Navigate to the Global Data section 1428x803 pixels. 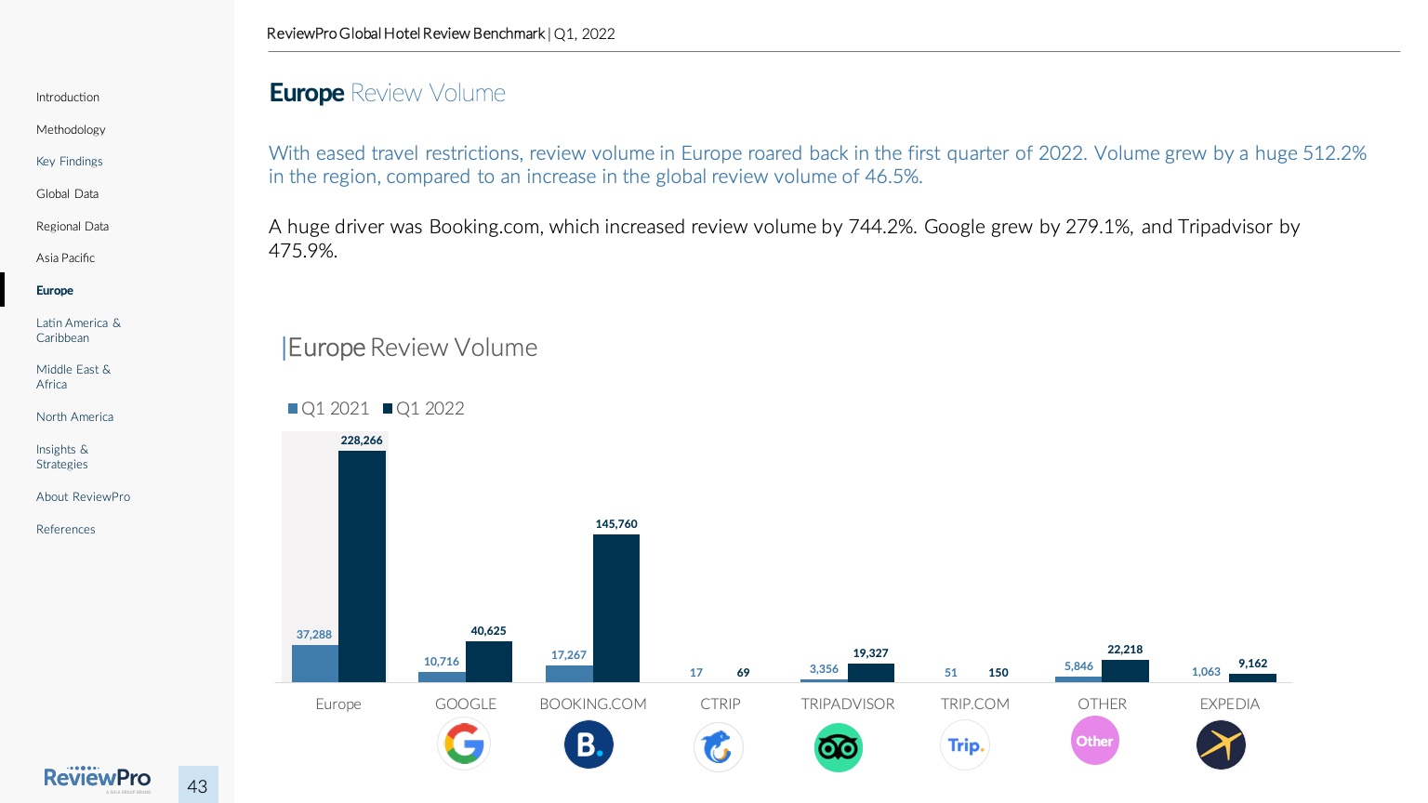click(x=67, y=194)
